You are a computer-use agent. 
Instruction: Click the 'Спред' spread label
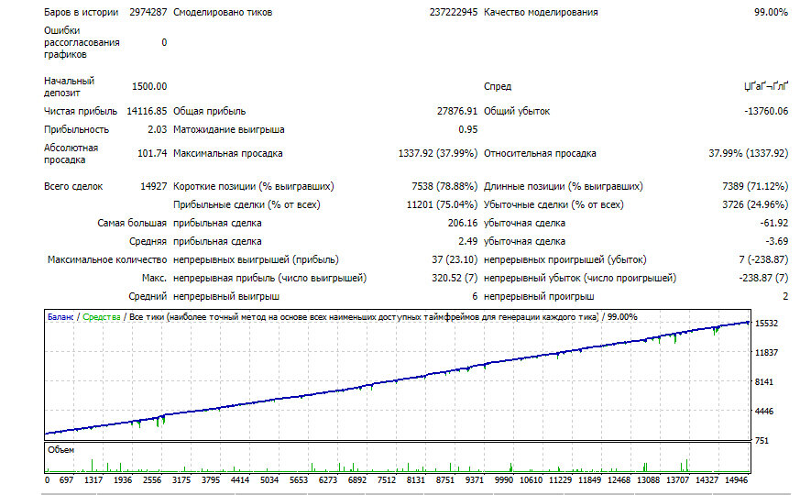coord(497,86)
